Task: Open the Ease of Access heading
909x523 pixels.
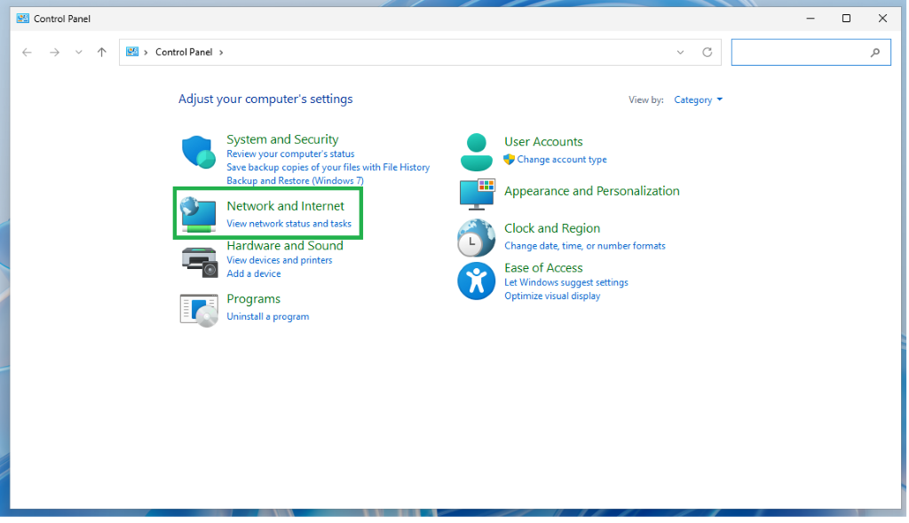Action: tap(543, 268)
